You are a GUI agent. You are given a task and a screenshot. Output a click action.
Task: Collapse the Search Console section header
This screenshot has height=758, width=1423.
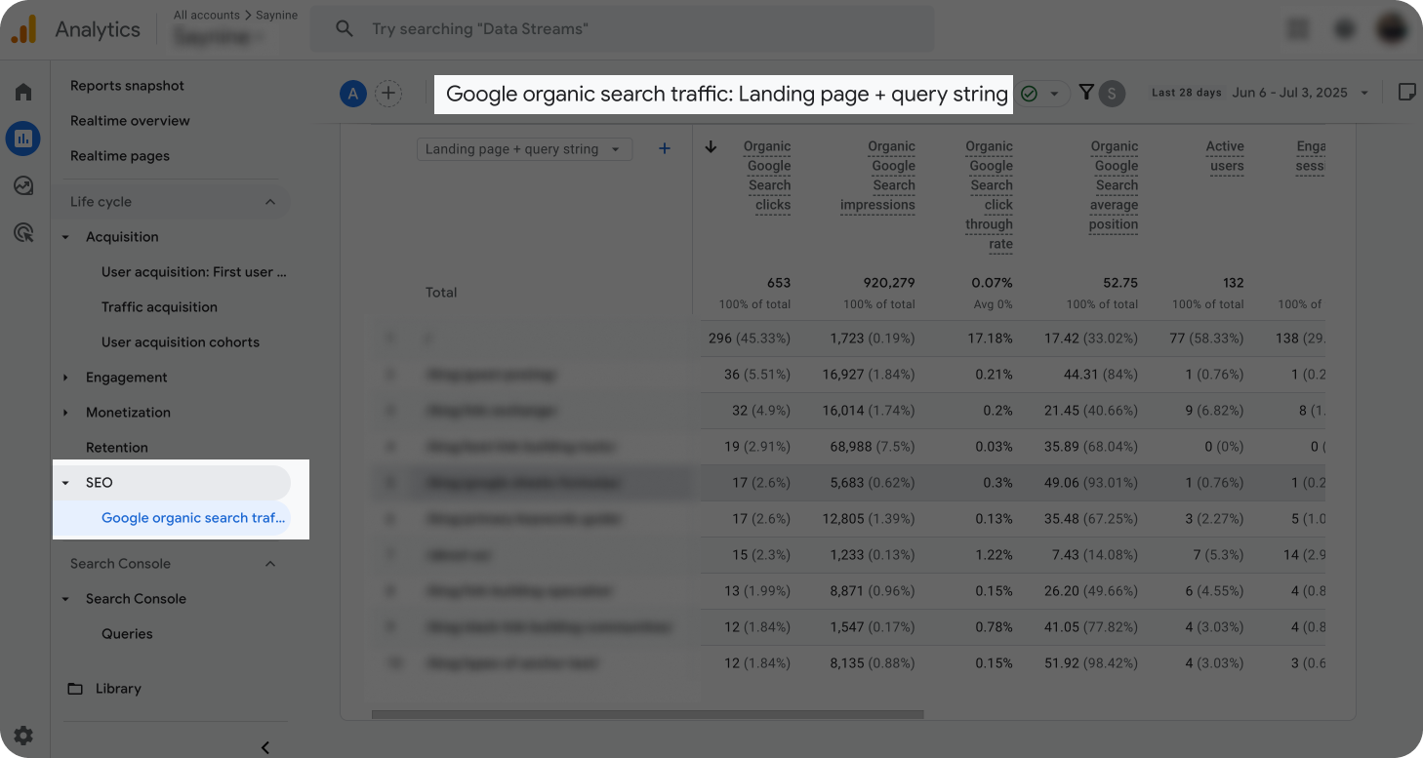pyautogui.click(x=270, y=564)
